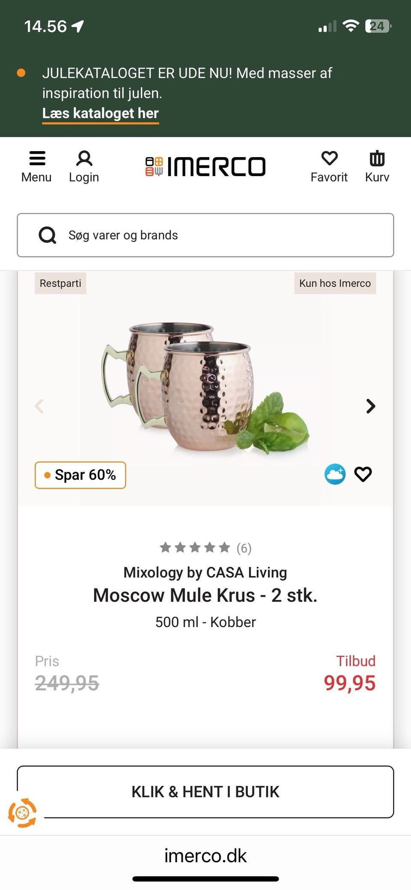Open the five-star ratings (6) reviews
The height and width of the screenshot is (890, 411).
click(x=205, y=548)
